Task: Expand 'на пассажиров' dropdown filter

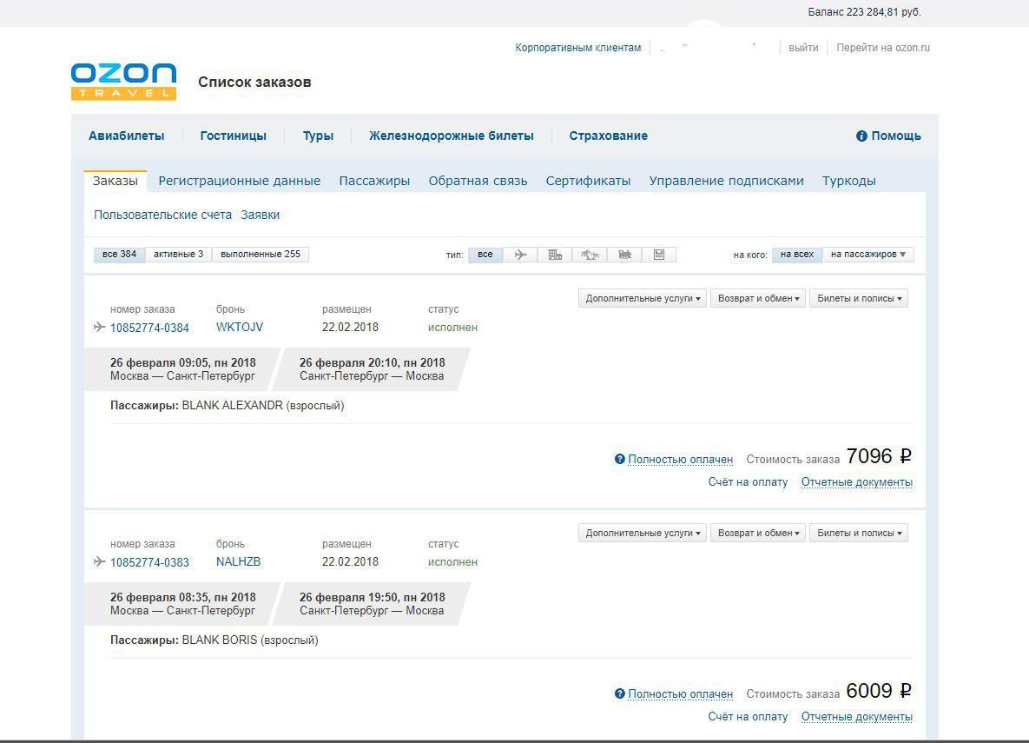Action: click(x=867, y=255)
